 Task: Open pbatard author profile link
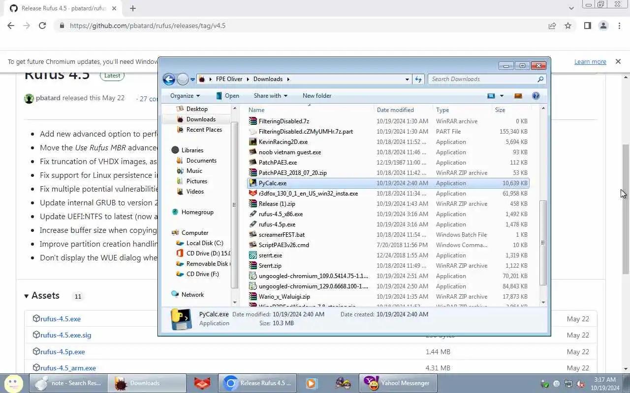[x=48, y=98]
